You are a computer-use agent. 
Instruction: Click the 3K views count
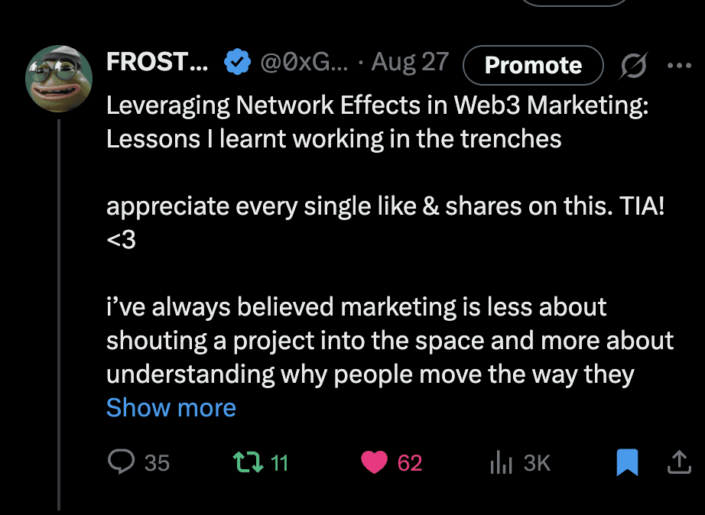(x=535, y=462)
